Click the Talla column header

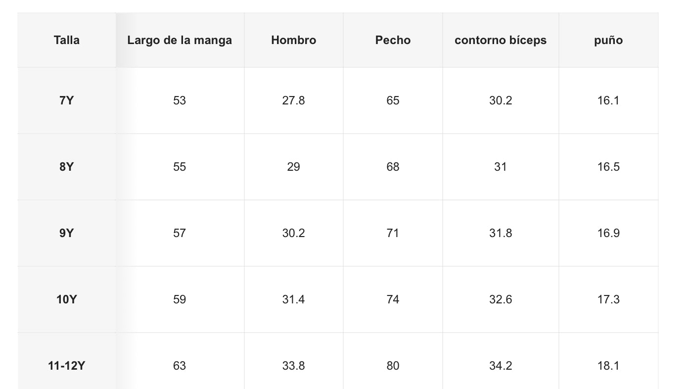(x=67, y=40)
